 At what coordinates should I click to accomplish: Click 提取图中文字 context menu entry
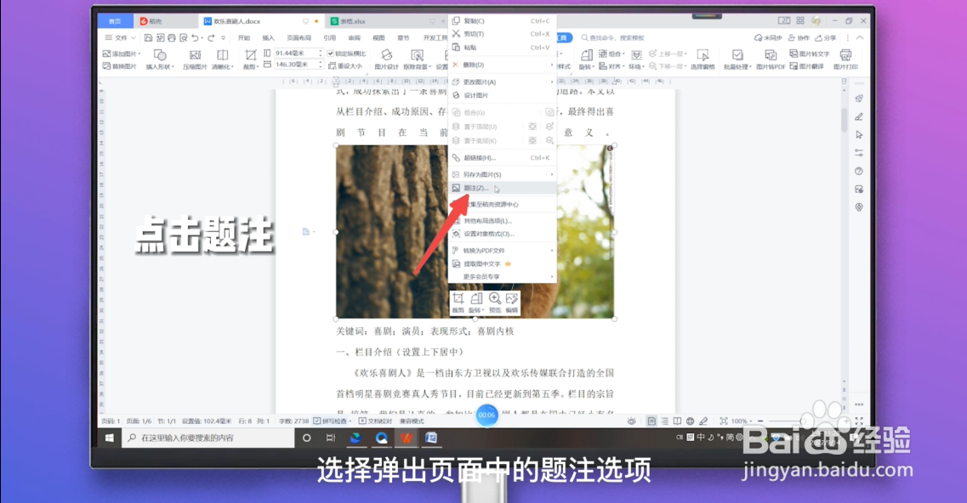click(503, 264)
